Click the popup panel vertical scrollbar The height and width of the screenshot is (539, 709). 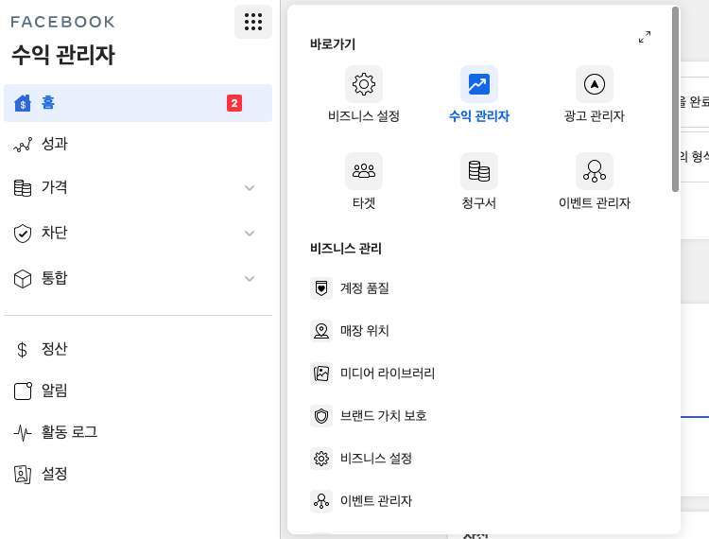(676, 99)
